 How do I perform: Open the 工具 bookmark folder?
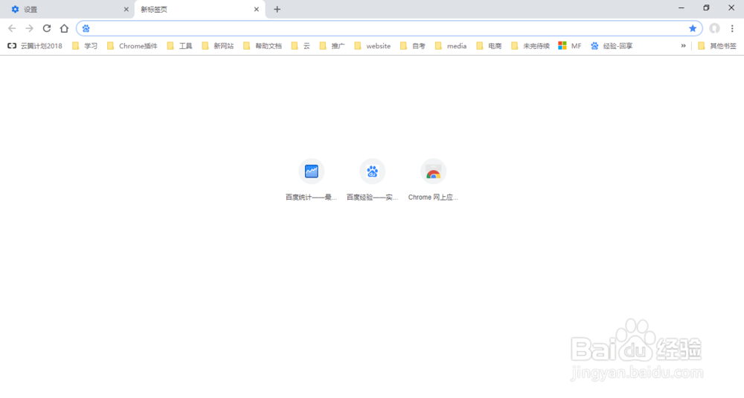click(x=179, y=46)
